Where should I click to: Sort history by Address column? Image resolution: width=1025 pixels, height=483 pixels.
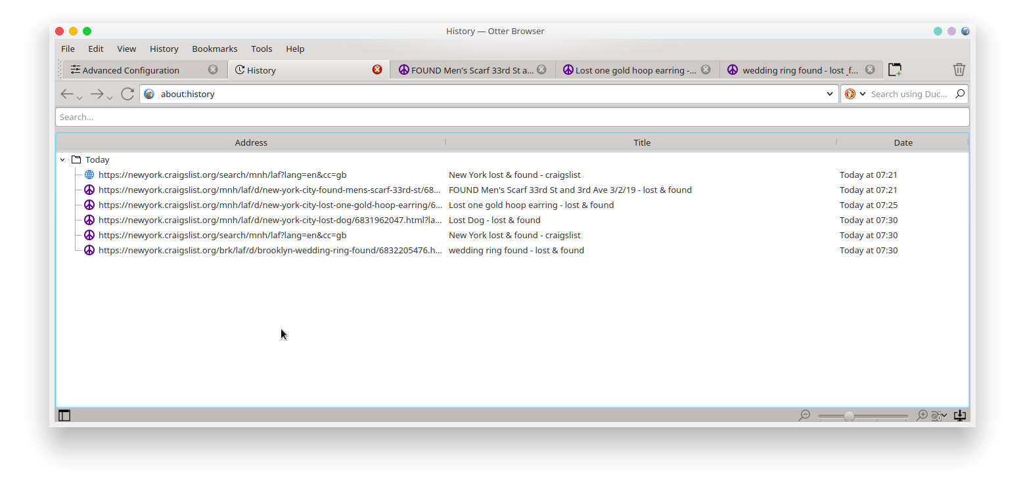click(x=251, y=142)
